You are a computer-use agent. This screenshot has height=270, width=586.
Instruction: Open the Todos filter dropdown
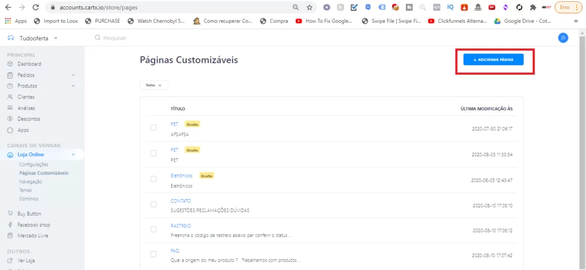(x=154, y=85)
